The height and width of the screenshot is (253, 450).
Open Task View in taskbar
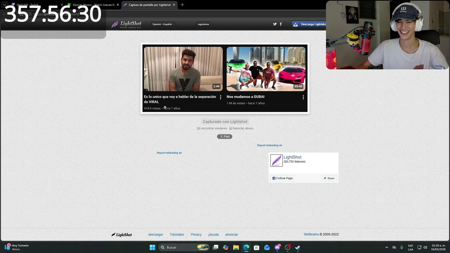(x=216, y=247)
